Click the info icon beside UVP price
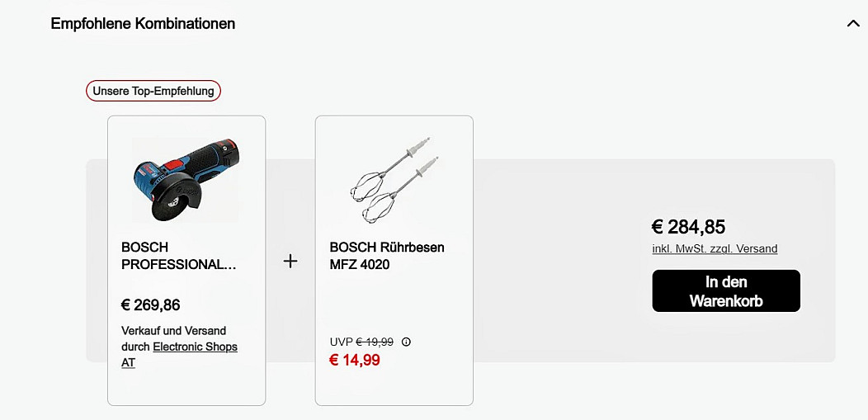 pyautogui.click(x=406, y=342)
